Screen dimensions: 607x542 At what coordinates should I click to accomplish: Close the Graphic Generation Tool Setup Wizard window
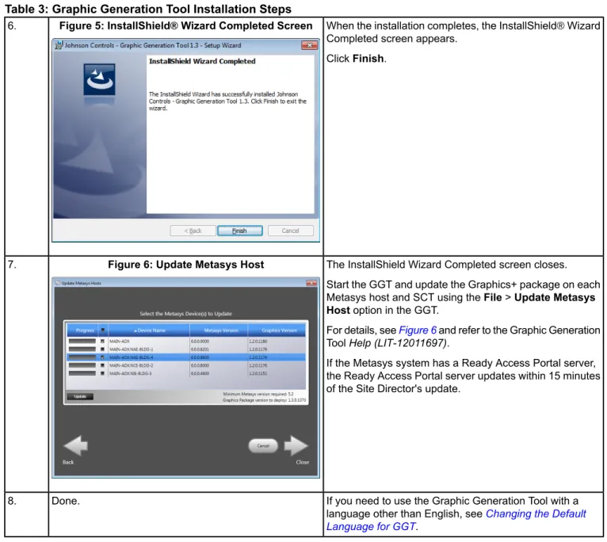tap(309, 45)
